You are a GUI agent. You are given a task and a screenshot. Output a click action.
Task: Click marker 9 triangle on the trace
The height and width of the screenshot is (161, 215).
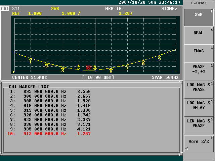159,56
